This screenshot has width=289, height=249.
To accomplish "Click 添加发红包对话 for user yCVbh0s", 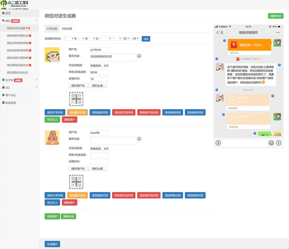I will point(124,112).
